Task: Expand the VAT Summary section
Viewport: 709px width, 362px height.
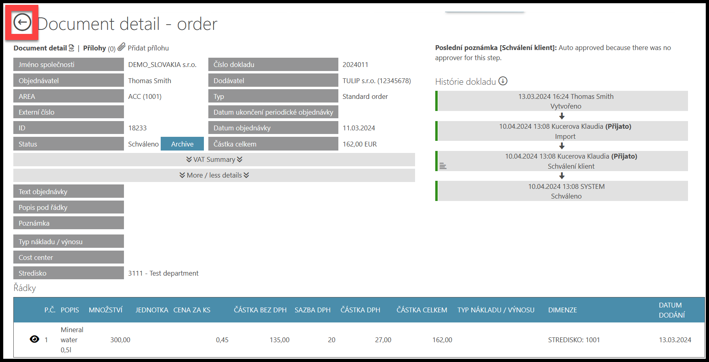Action: tap(214, 159)
